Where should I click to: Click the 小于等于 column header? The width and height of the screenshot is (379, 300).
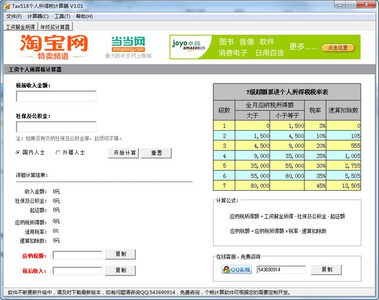click(287, 116)
